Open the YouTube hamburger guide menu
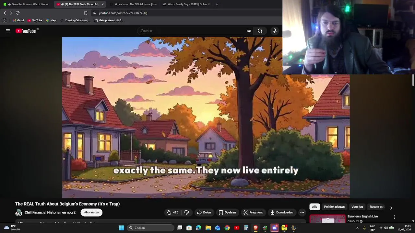This screenshot has height=233, width=415. tap(8, 31)
